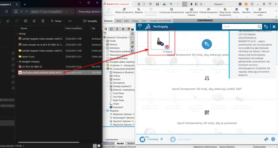Click the orange user avatar icon
Viewport: 278px width, 148px height.
246,4
